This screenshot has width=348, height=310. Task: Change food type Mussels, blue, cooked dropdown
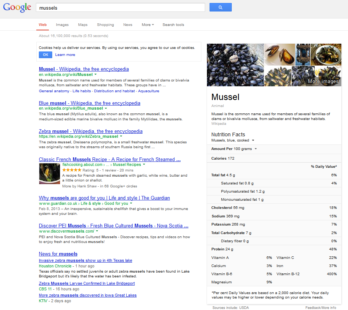coord(232,140)
